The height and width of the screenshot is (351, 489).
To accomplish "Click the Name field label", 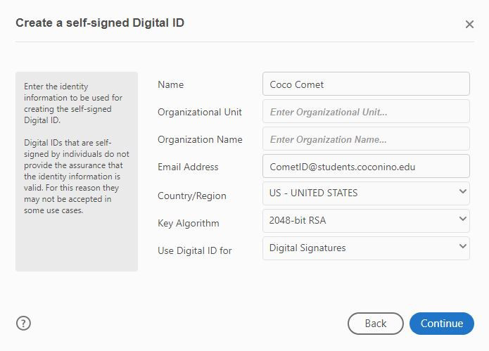I will coord(171,84).
